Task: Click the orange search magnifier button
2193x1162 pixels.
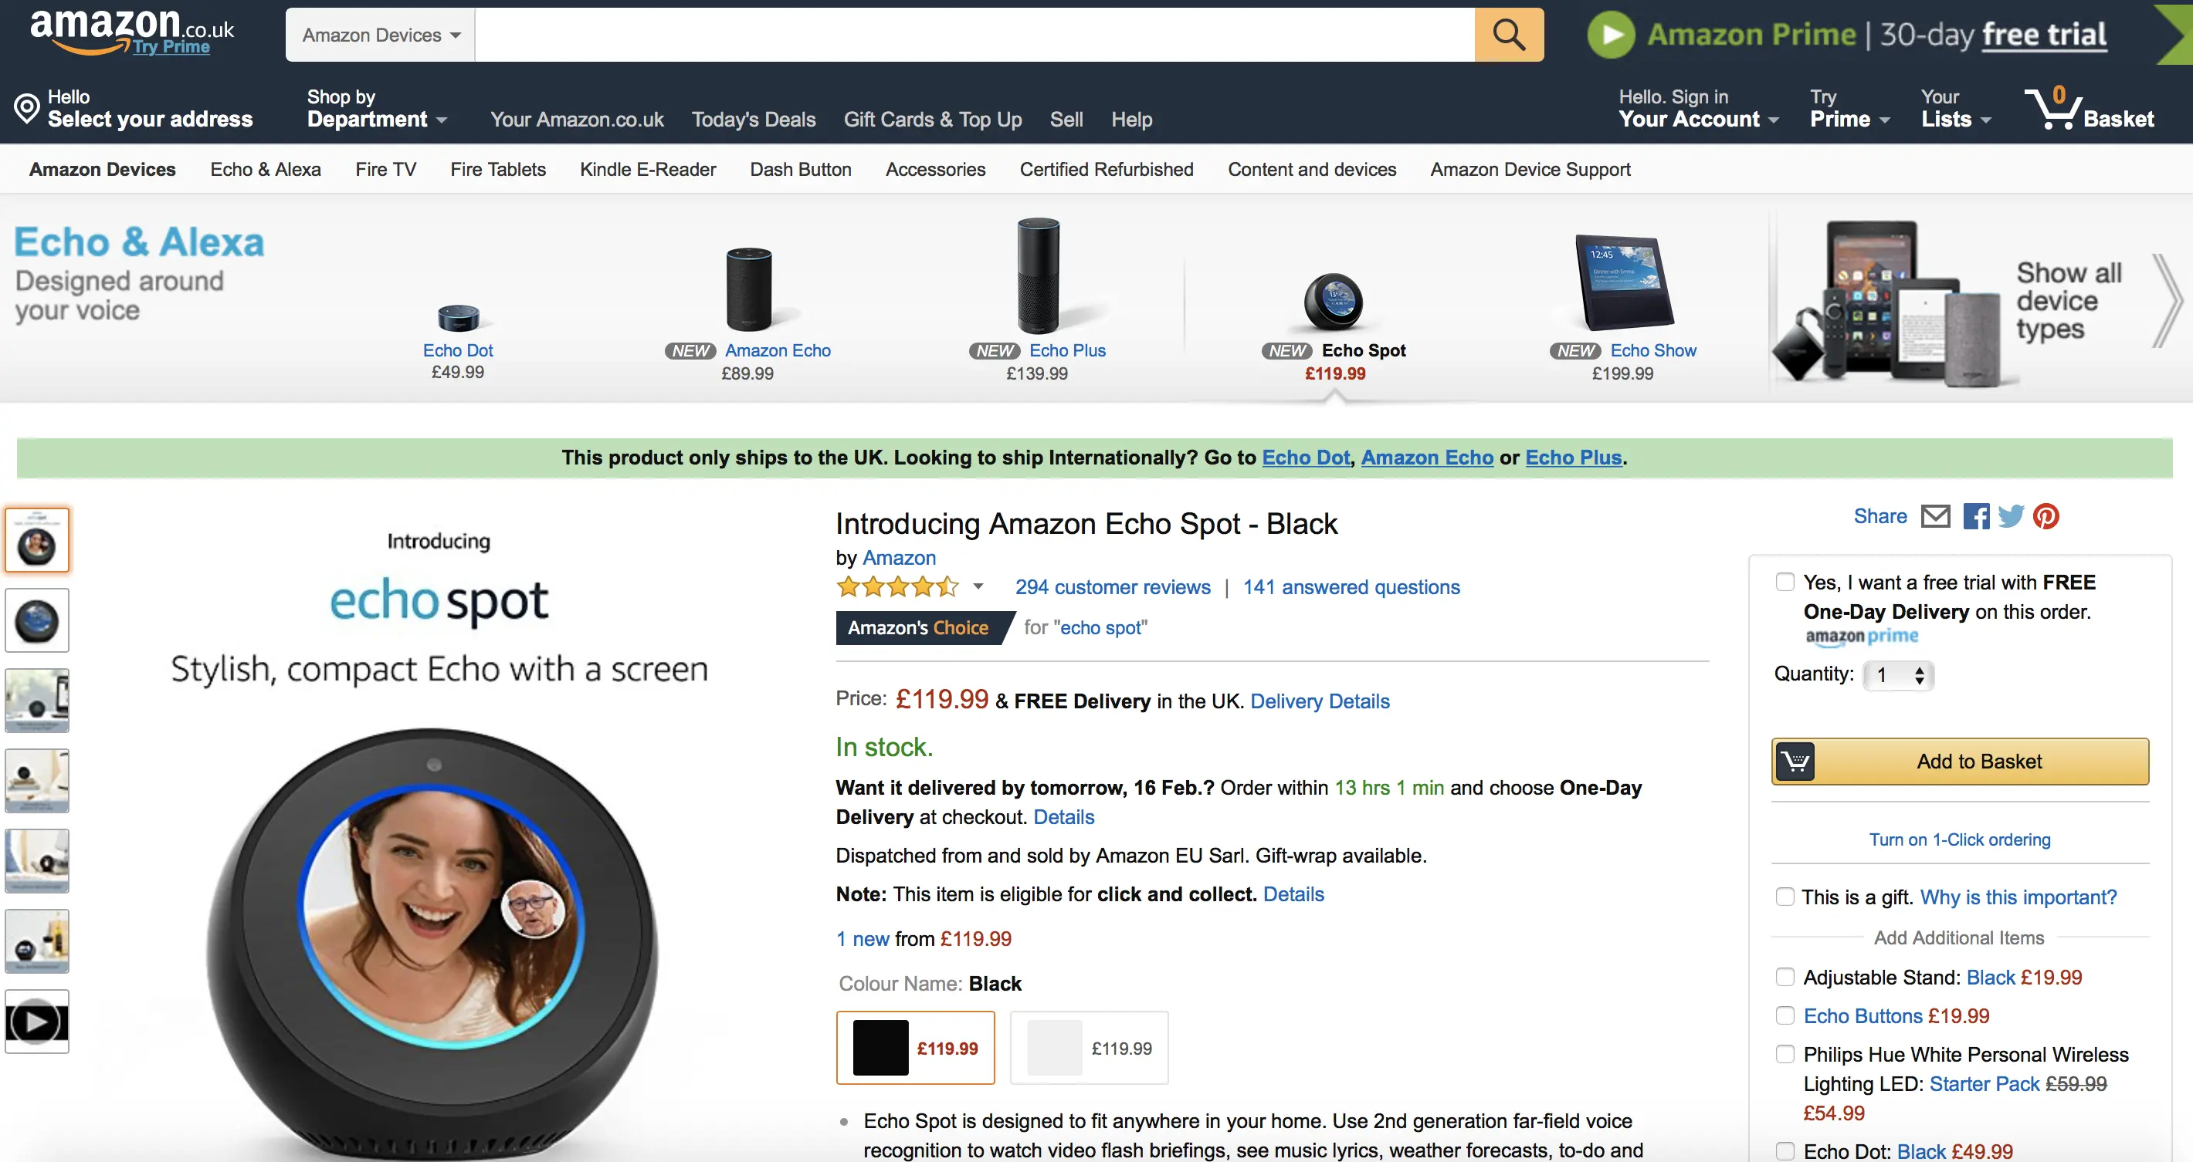Action: pyautogui.click(x=1507, y=35)
